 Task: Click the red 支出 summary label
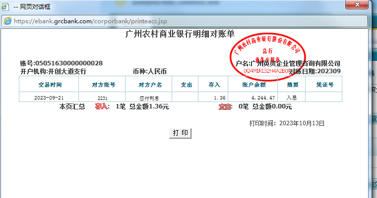click(225, 106)
